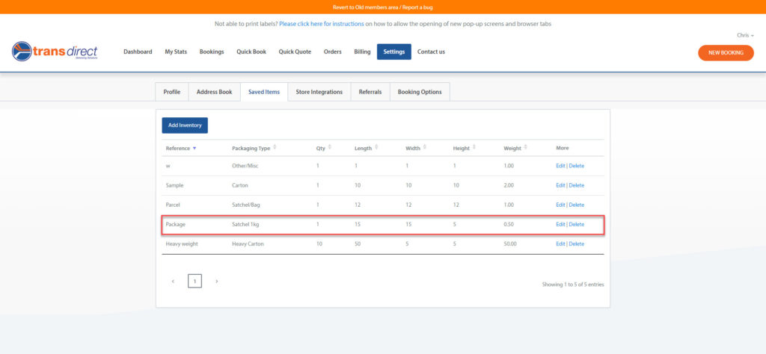Screen dimensions: 766x354
Task: Click the orange banner 'Revert to Old members area' link
Action: (x=365, y=7)
